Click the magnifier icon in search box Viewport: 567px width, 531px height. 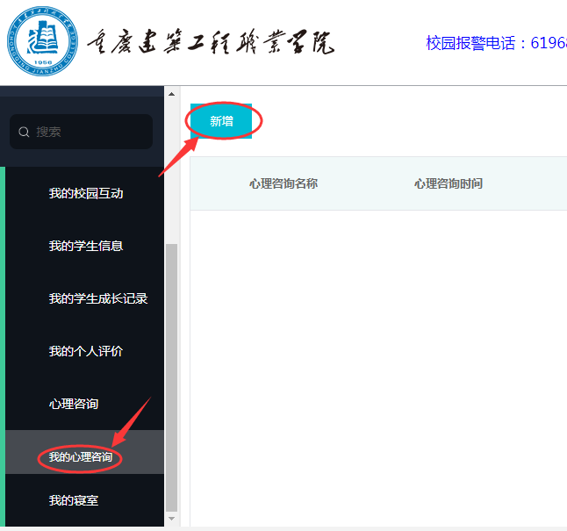24,132
